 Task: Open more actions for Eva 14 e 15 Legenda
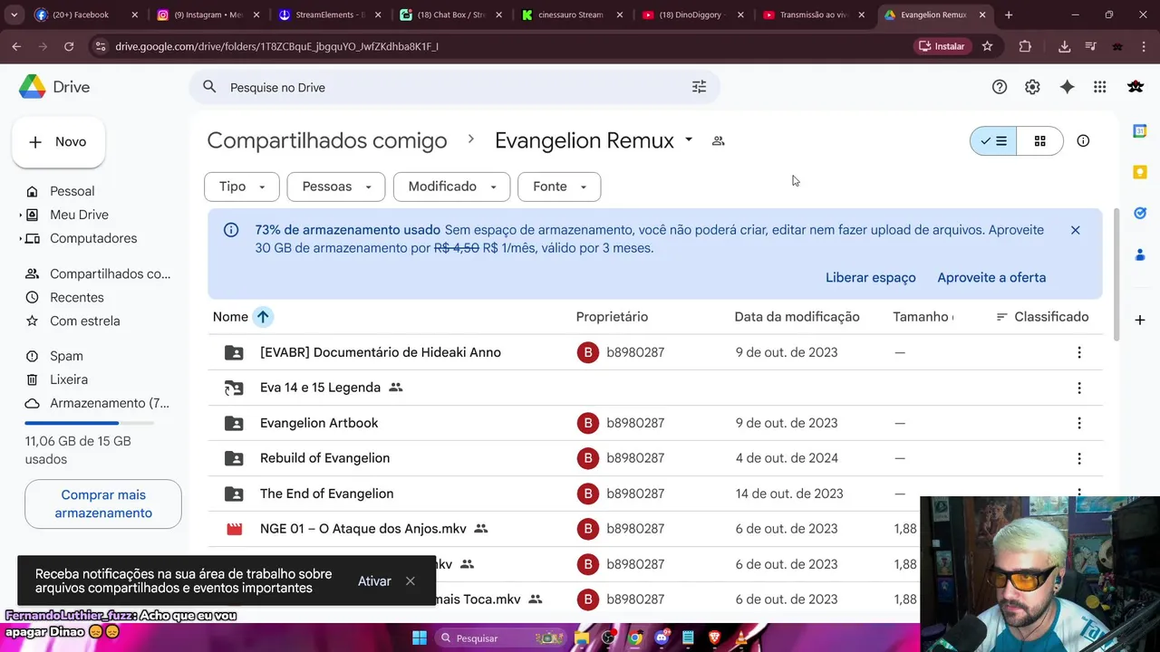[1078, 388]
